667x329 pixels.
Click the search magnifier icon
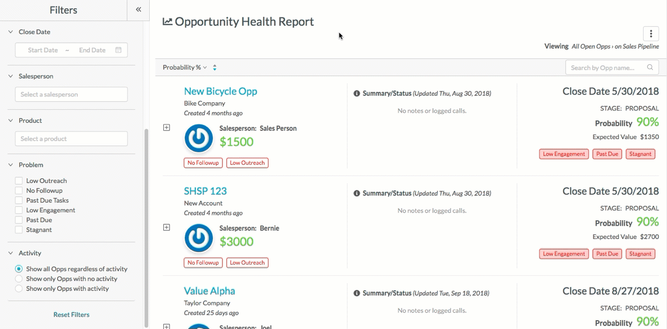649,67
